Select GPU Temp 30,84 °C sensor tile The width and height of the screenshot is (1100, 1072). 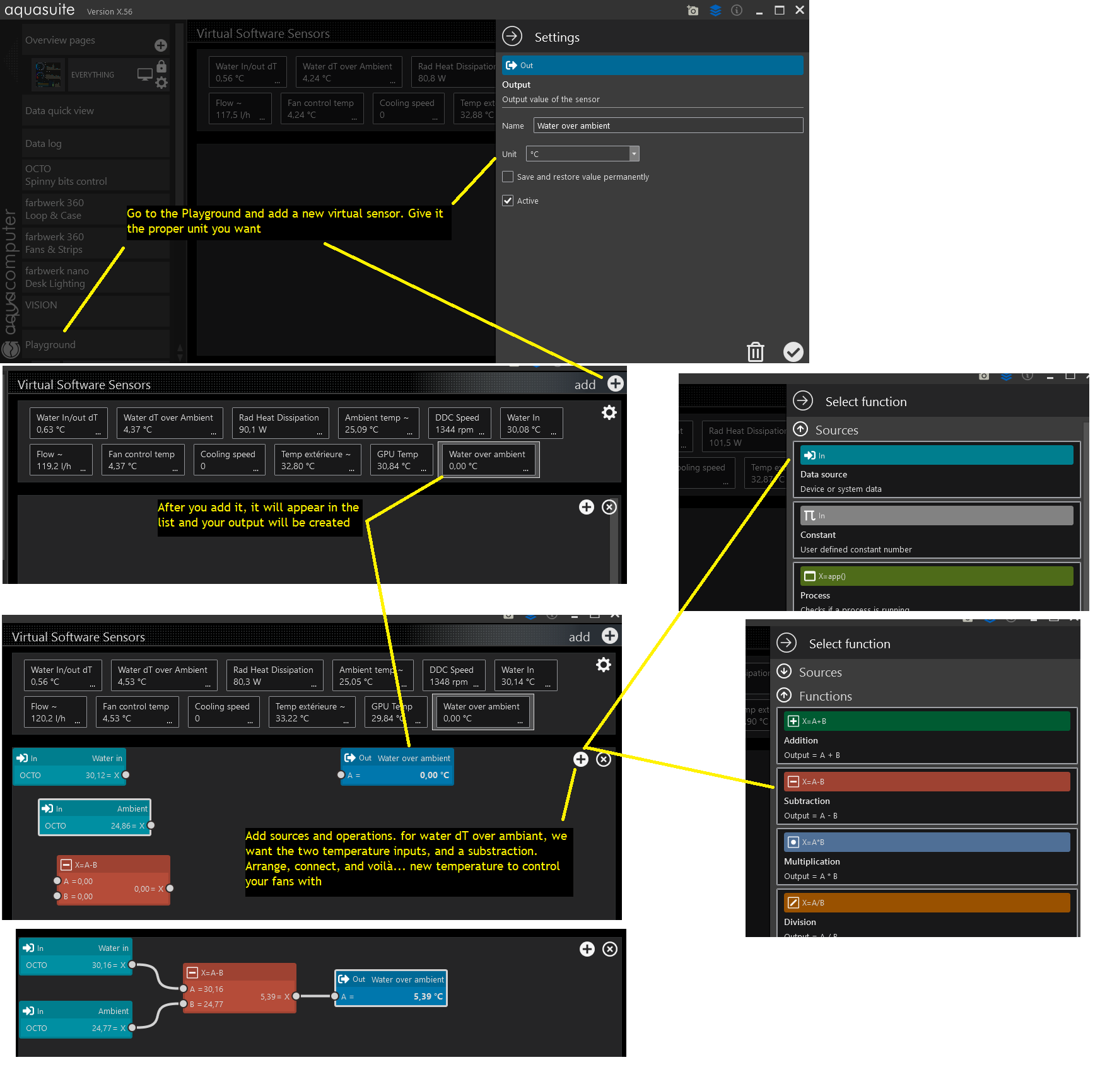point(402,460)
